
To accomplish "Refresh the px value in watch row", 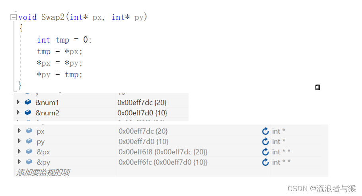I will click(265, 131).
